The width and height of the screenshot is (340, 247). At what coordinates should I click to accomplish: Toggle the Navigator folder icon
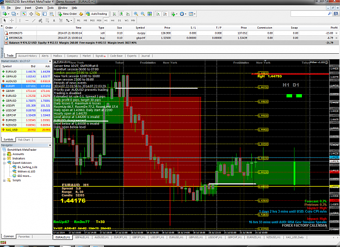[x=38, y=14]
